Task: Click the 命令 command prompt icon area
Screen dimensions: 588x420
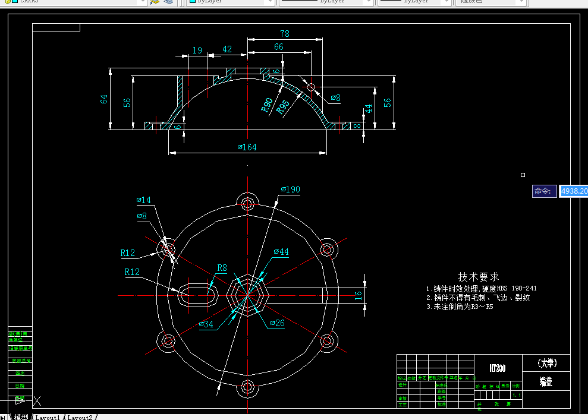Action: pyautogui.click(x=544, y=191)
